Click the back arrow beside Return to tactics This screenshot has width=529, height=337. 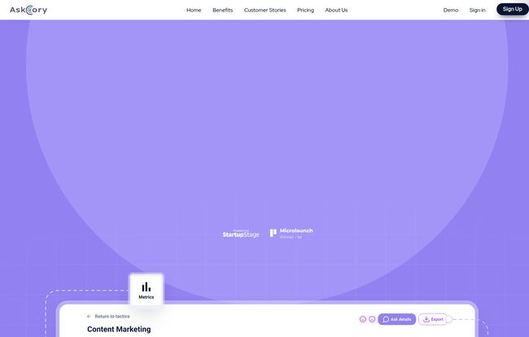point(90,316)
